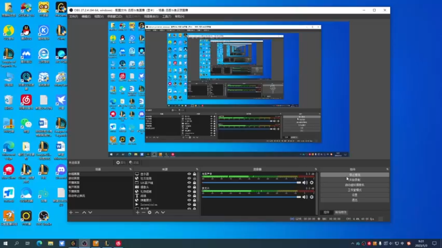Pop out the Controls dock panel
This screenshot has width=442, height=248.
pos(387,169)
